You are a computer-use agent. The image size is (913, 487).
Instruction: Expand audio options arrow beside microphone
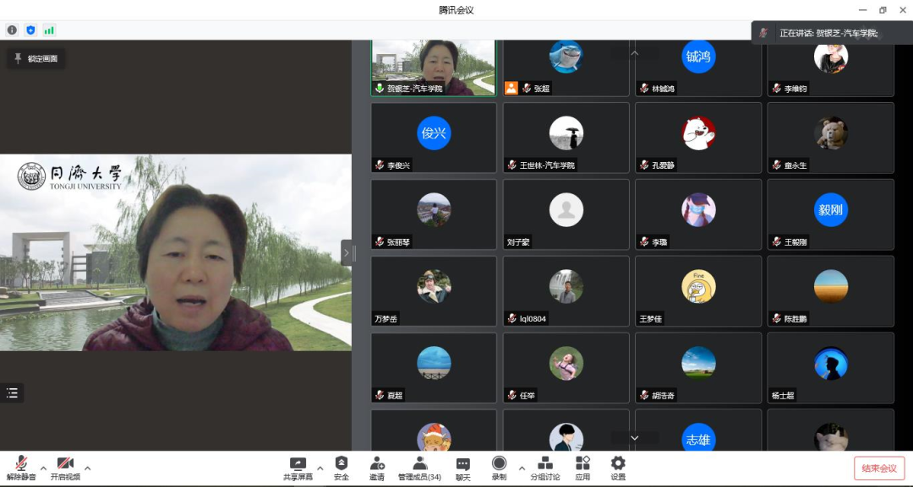coord(43,468)
